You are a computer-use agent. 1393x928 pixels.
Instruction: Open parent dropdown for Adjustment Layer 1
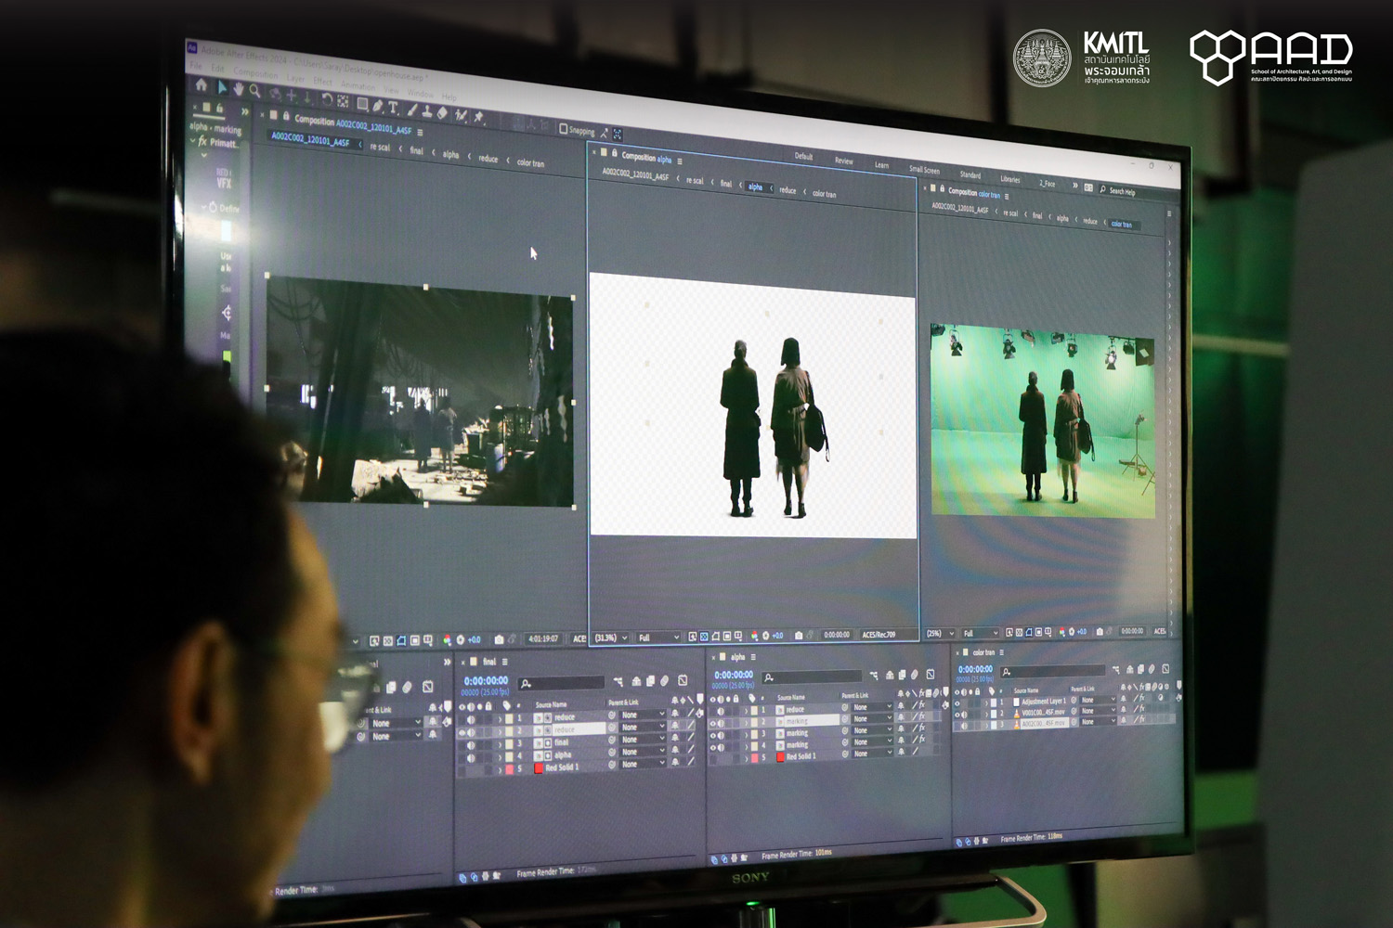coord(1098,701)
